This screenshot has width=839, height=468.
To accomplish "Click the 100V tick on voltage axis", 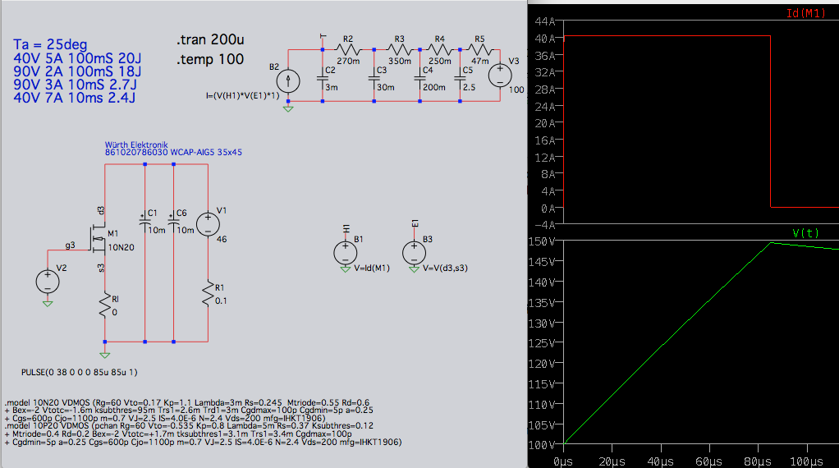I will (542, 445).
